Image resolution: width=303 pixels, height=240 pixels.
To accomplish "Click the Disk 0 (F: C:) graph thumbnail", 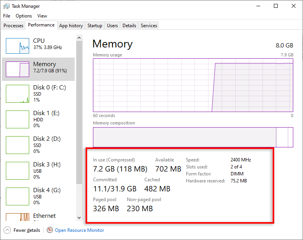I will click(x=18, y=94).
